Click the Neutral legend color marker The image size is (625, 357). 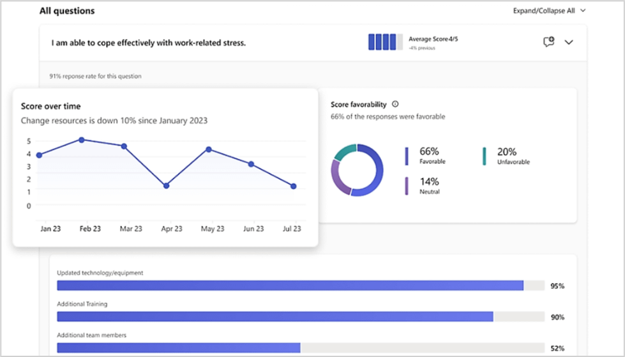pyautogui.click(x=407, y=186)
